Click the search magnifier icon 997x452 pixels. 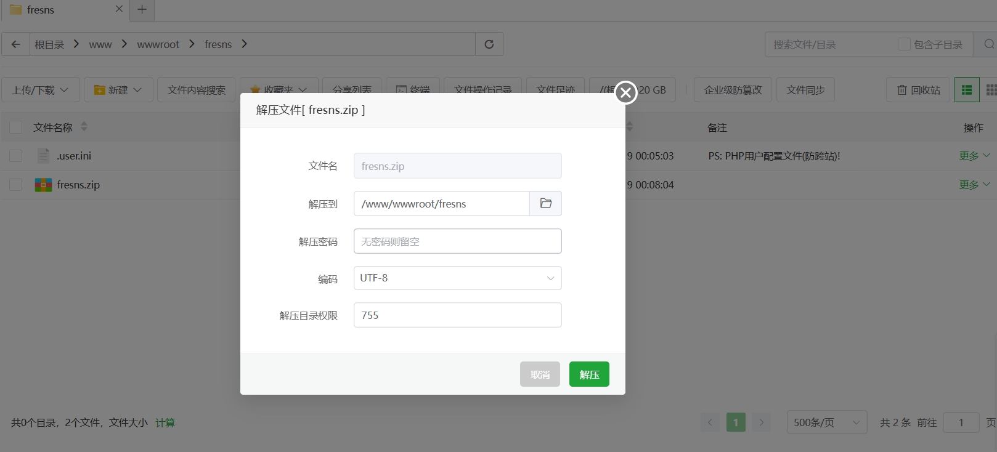(988, 44)
